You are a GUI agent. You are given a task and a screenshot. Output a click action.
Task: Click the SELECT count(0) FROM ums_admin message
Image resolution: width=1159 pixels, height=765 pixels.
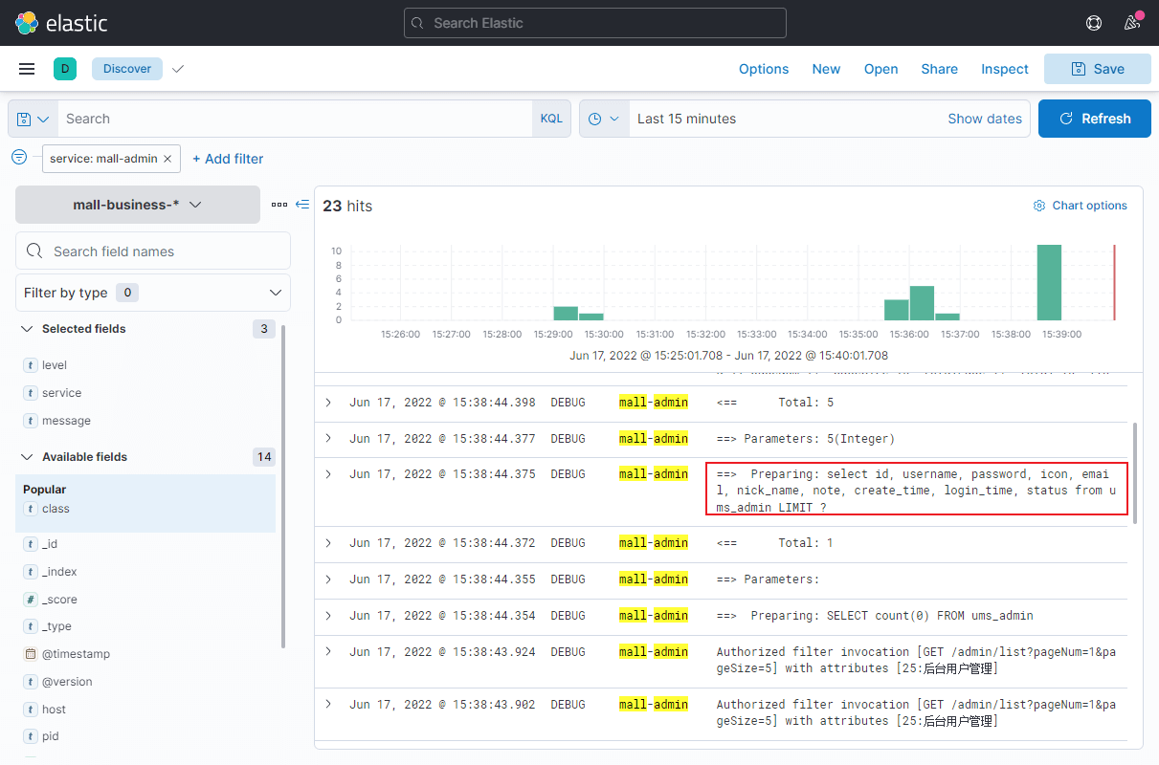tap(875, 616)
